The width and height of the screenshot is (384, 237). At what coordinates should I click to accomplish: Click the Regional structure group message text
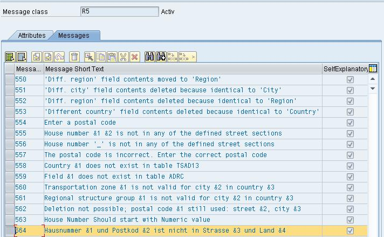169,198
